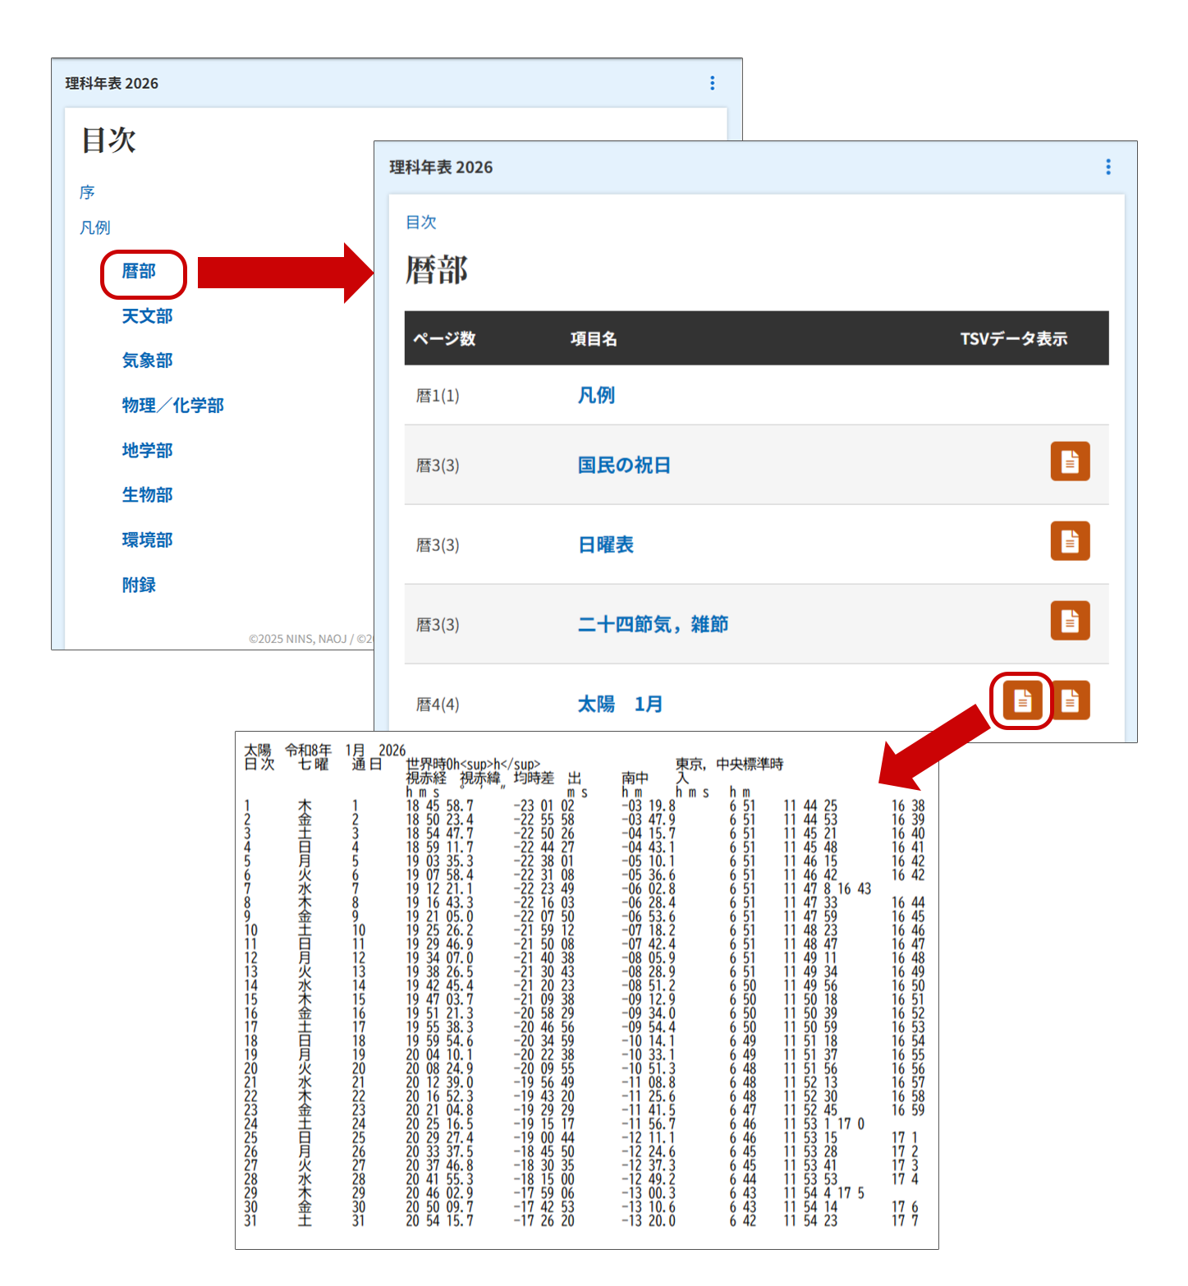Open the kebab menu in the 目次 window
The width and height of the screenshot is (1188, 1286).
[x=712, y=83]
